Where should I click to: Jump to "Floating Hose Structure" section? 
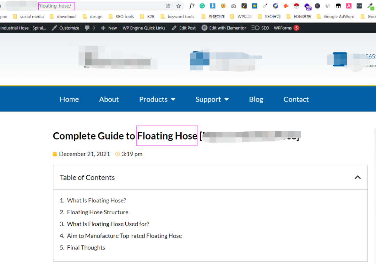click(97, 212)
